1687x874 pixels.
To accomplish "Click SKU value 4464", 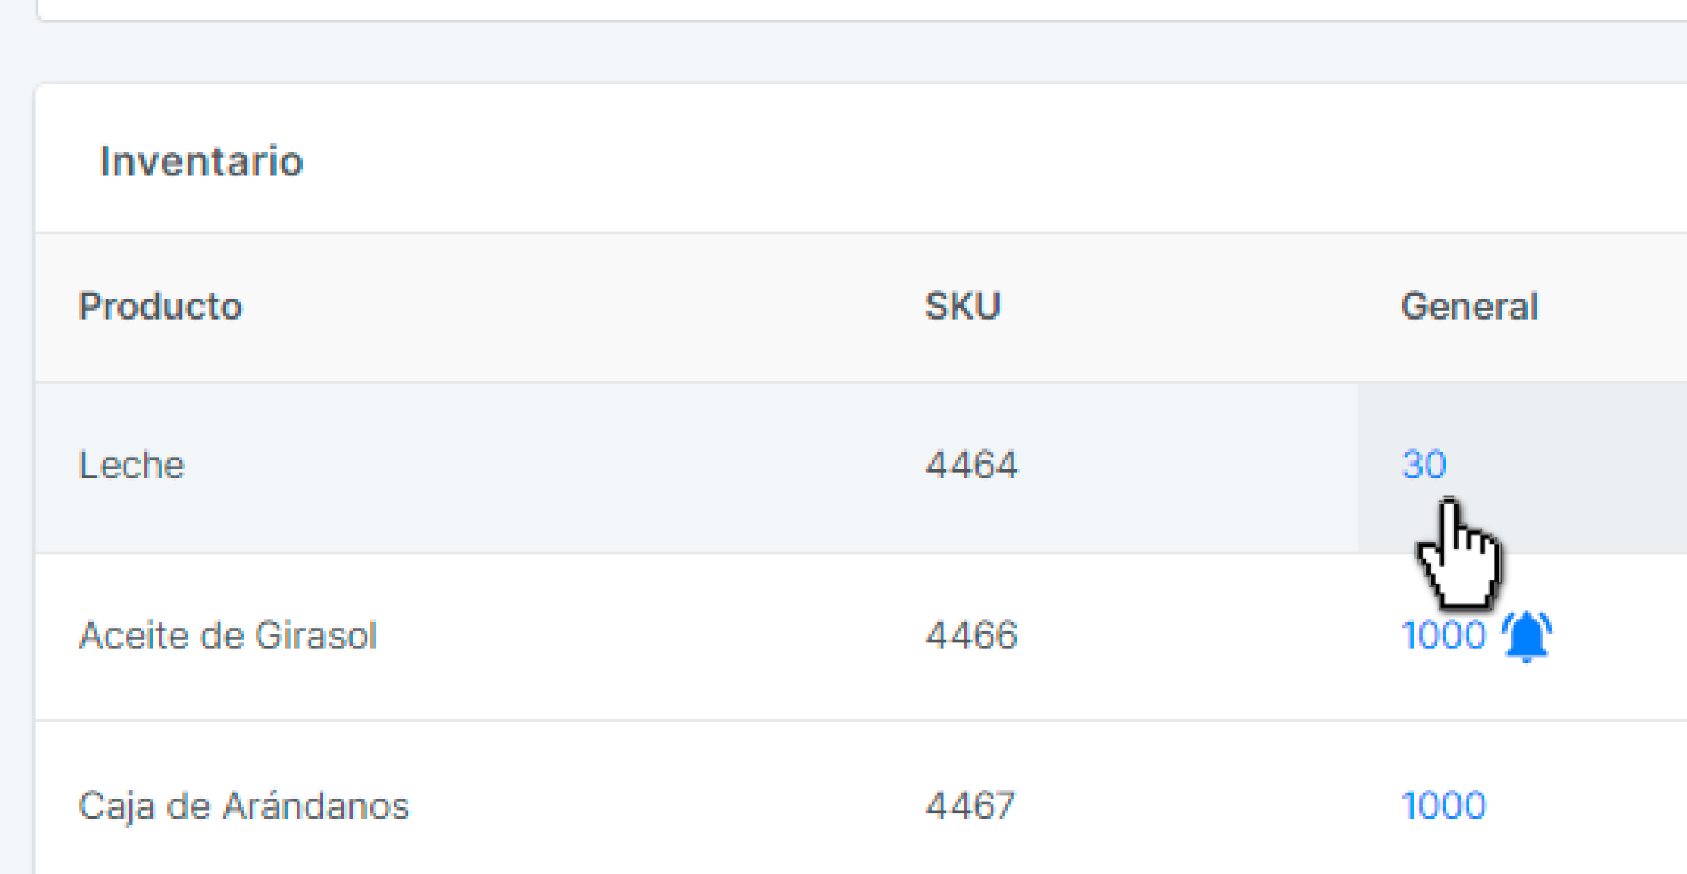I will (x=971, y=465).
